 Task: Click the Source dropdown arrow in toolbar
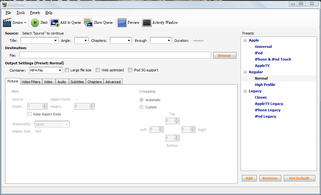point(25,23)
